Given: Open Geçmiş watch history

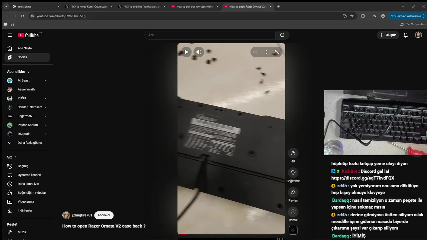Looking at the screenshot, I should point(27,166).
